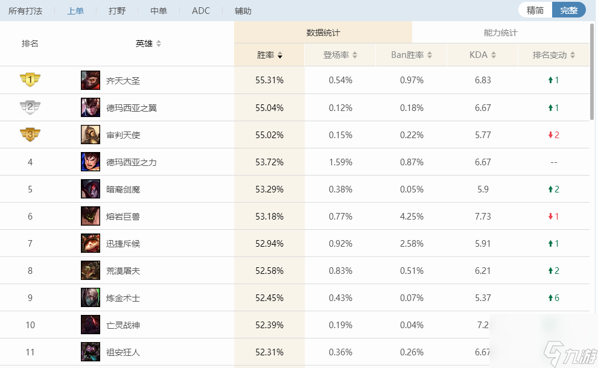Click the rank number 11 cell
Viewport: 598px width, 368px height.
[30, 352]
